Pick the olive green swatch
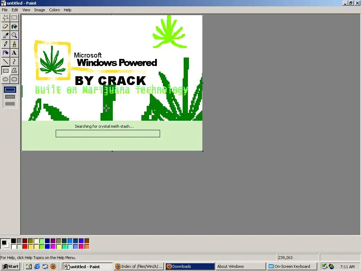The width and height of the screenshot is (361, 271). 30,241
